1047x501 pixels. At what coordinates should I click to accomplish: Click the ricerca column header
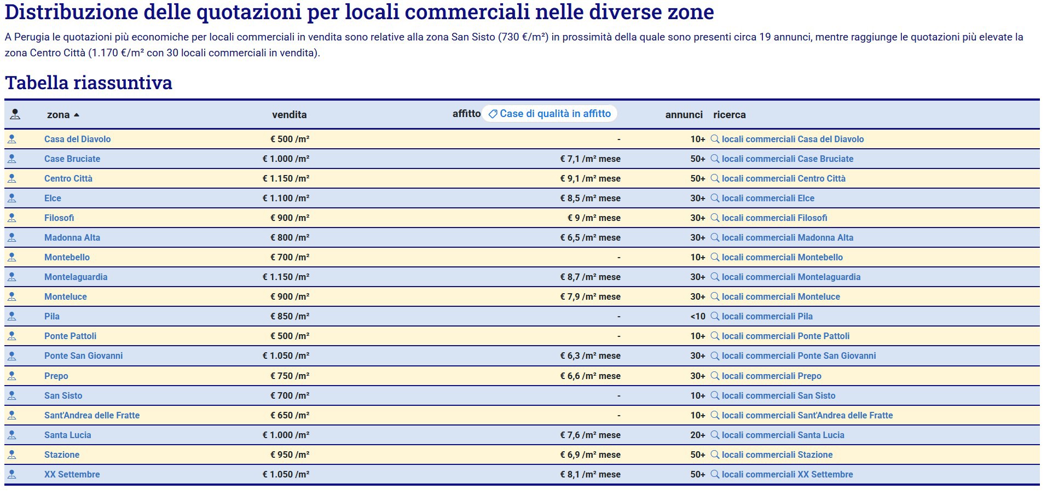point(729,115)
